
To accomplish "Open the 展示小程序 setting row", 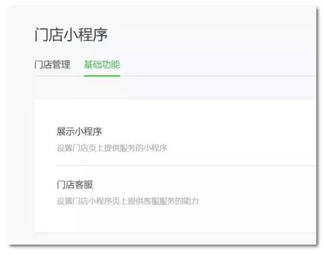I will coord(186,139).
